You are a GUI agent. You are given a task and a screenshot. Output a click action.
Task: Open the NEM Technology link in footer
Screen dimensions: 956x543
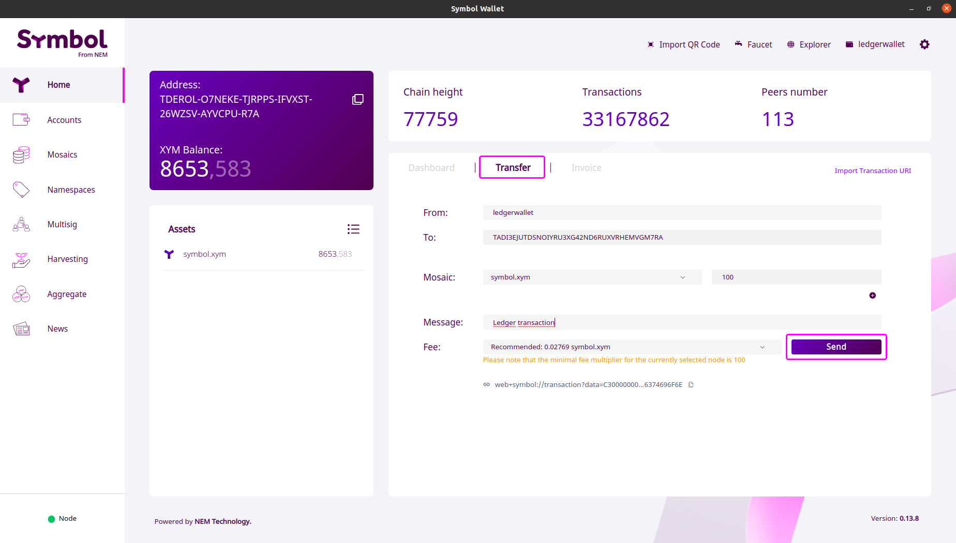pos(223,521)
